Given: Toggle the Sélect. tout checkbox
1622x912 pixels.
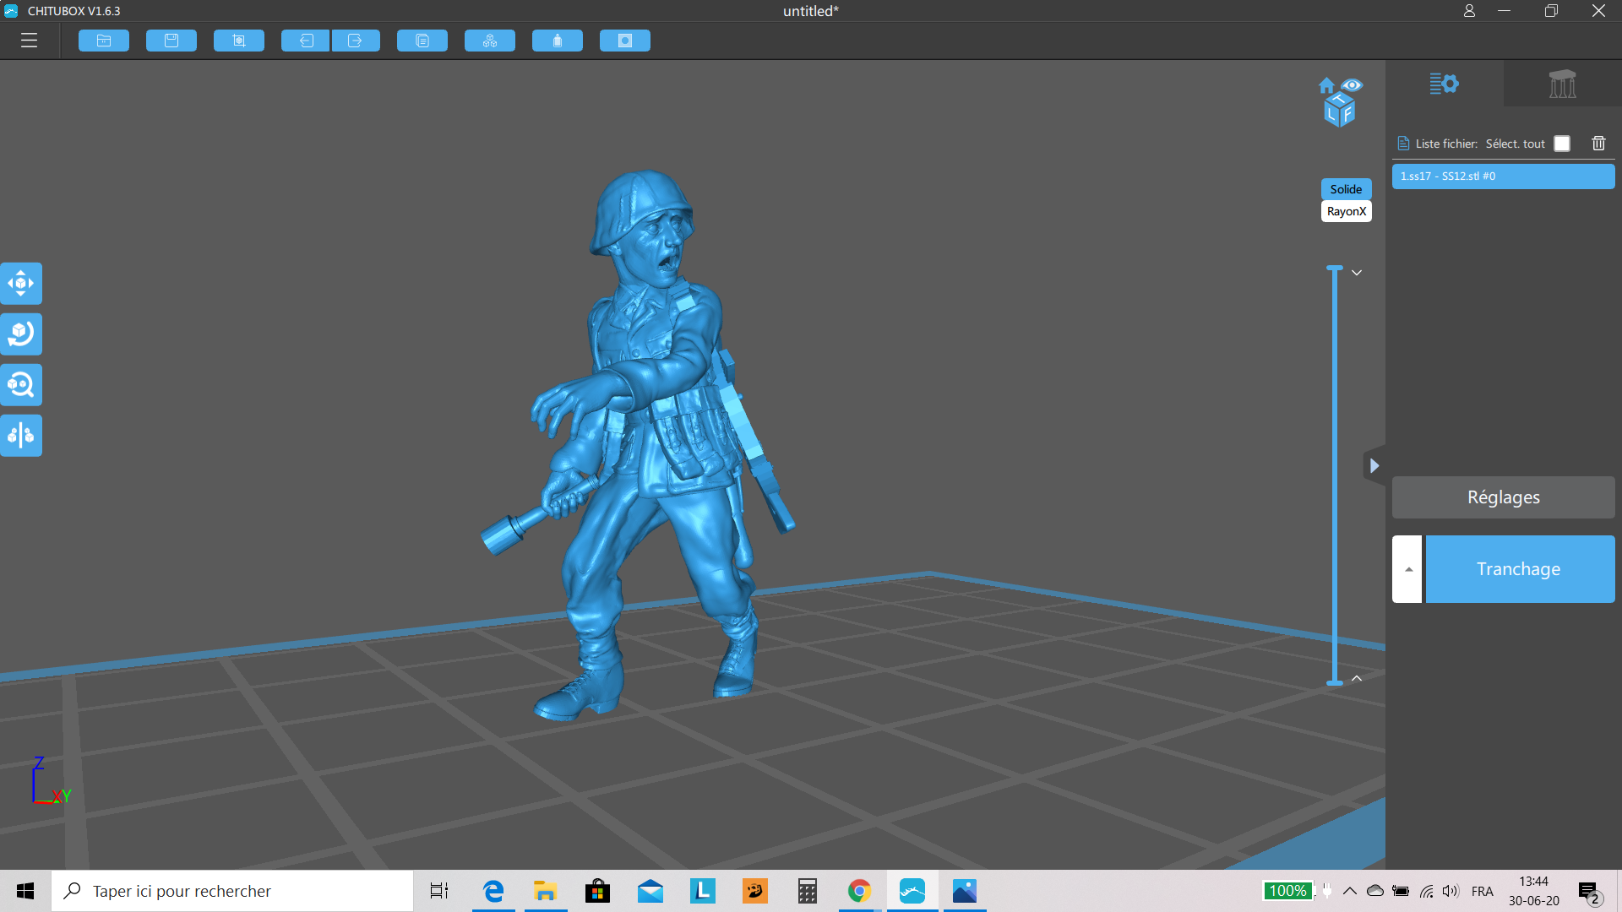Looking at the screenshot, I should tap(1562, 144).
